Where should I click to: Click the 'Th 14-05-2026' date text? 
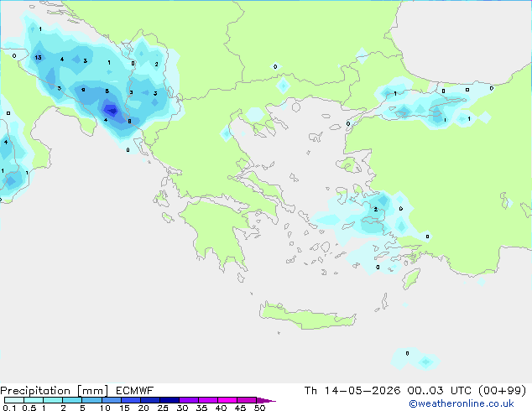[x=352, y=391]
